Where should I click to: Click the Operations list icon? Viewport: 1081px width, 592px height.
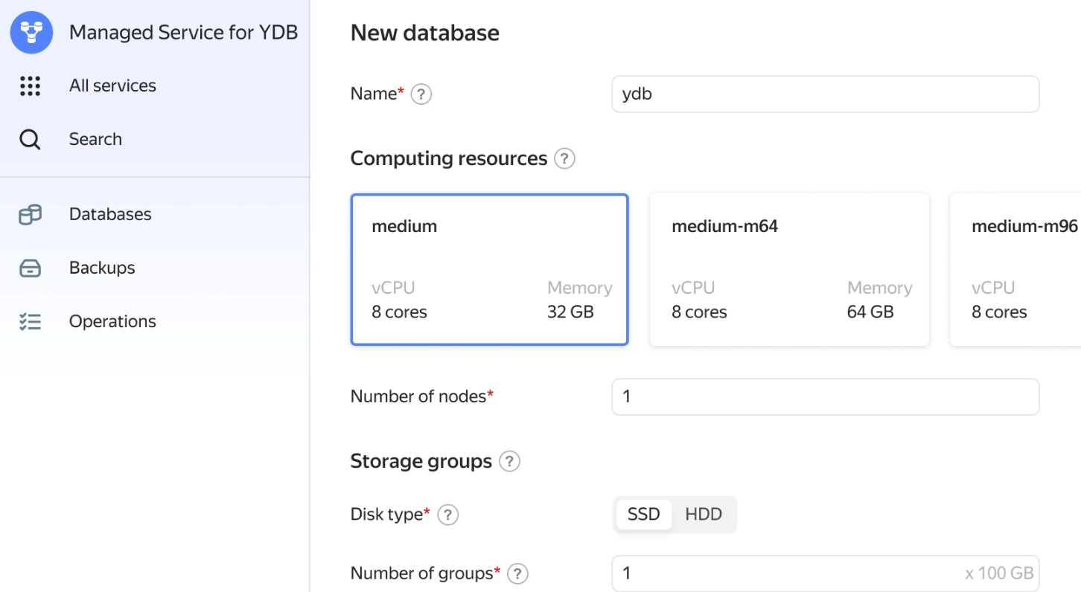tap(30, 322)
